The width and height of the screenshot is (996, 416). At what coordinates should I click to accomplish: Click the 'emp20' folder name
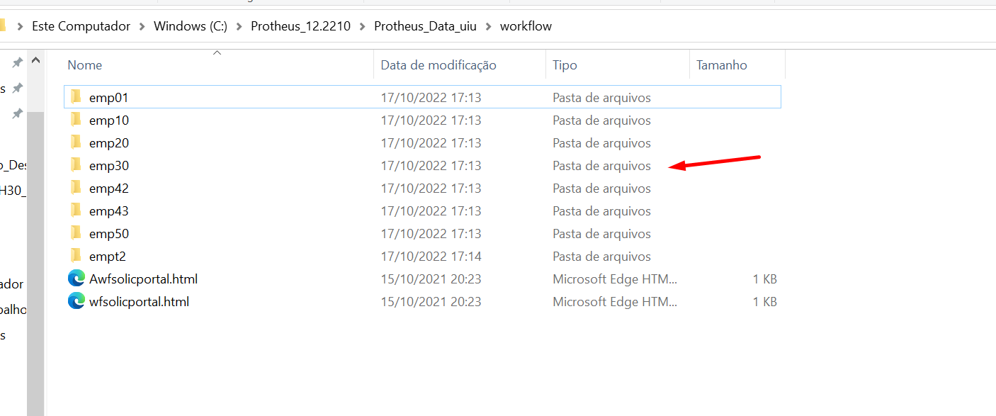click(108, 142)
